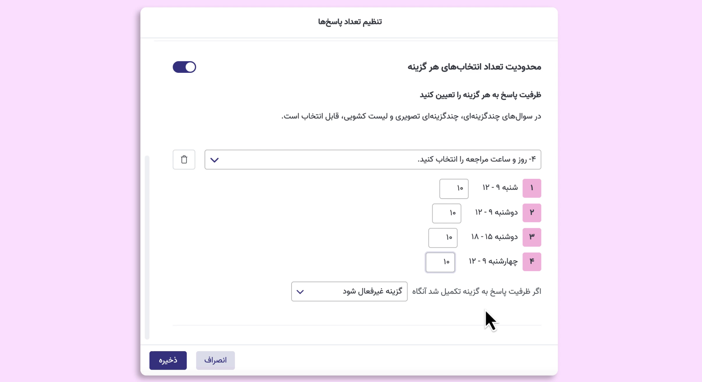This screenshot has height=382, width=702.
Task: Click capacity field for شنبه ۹ - ۱۲
Action: (x=454, y=189)
